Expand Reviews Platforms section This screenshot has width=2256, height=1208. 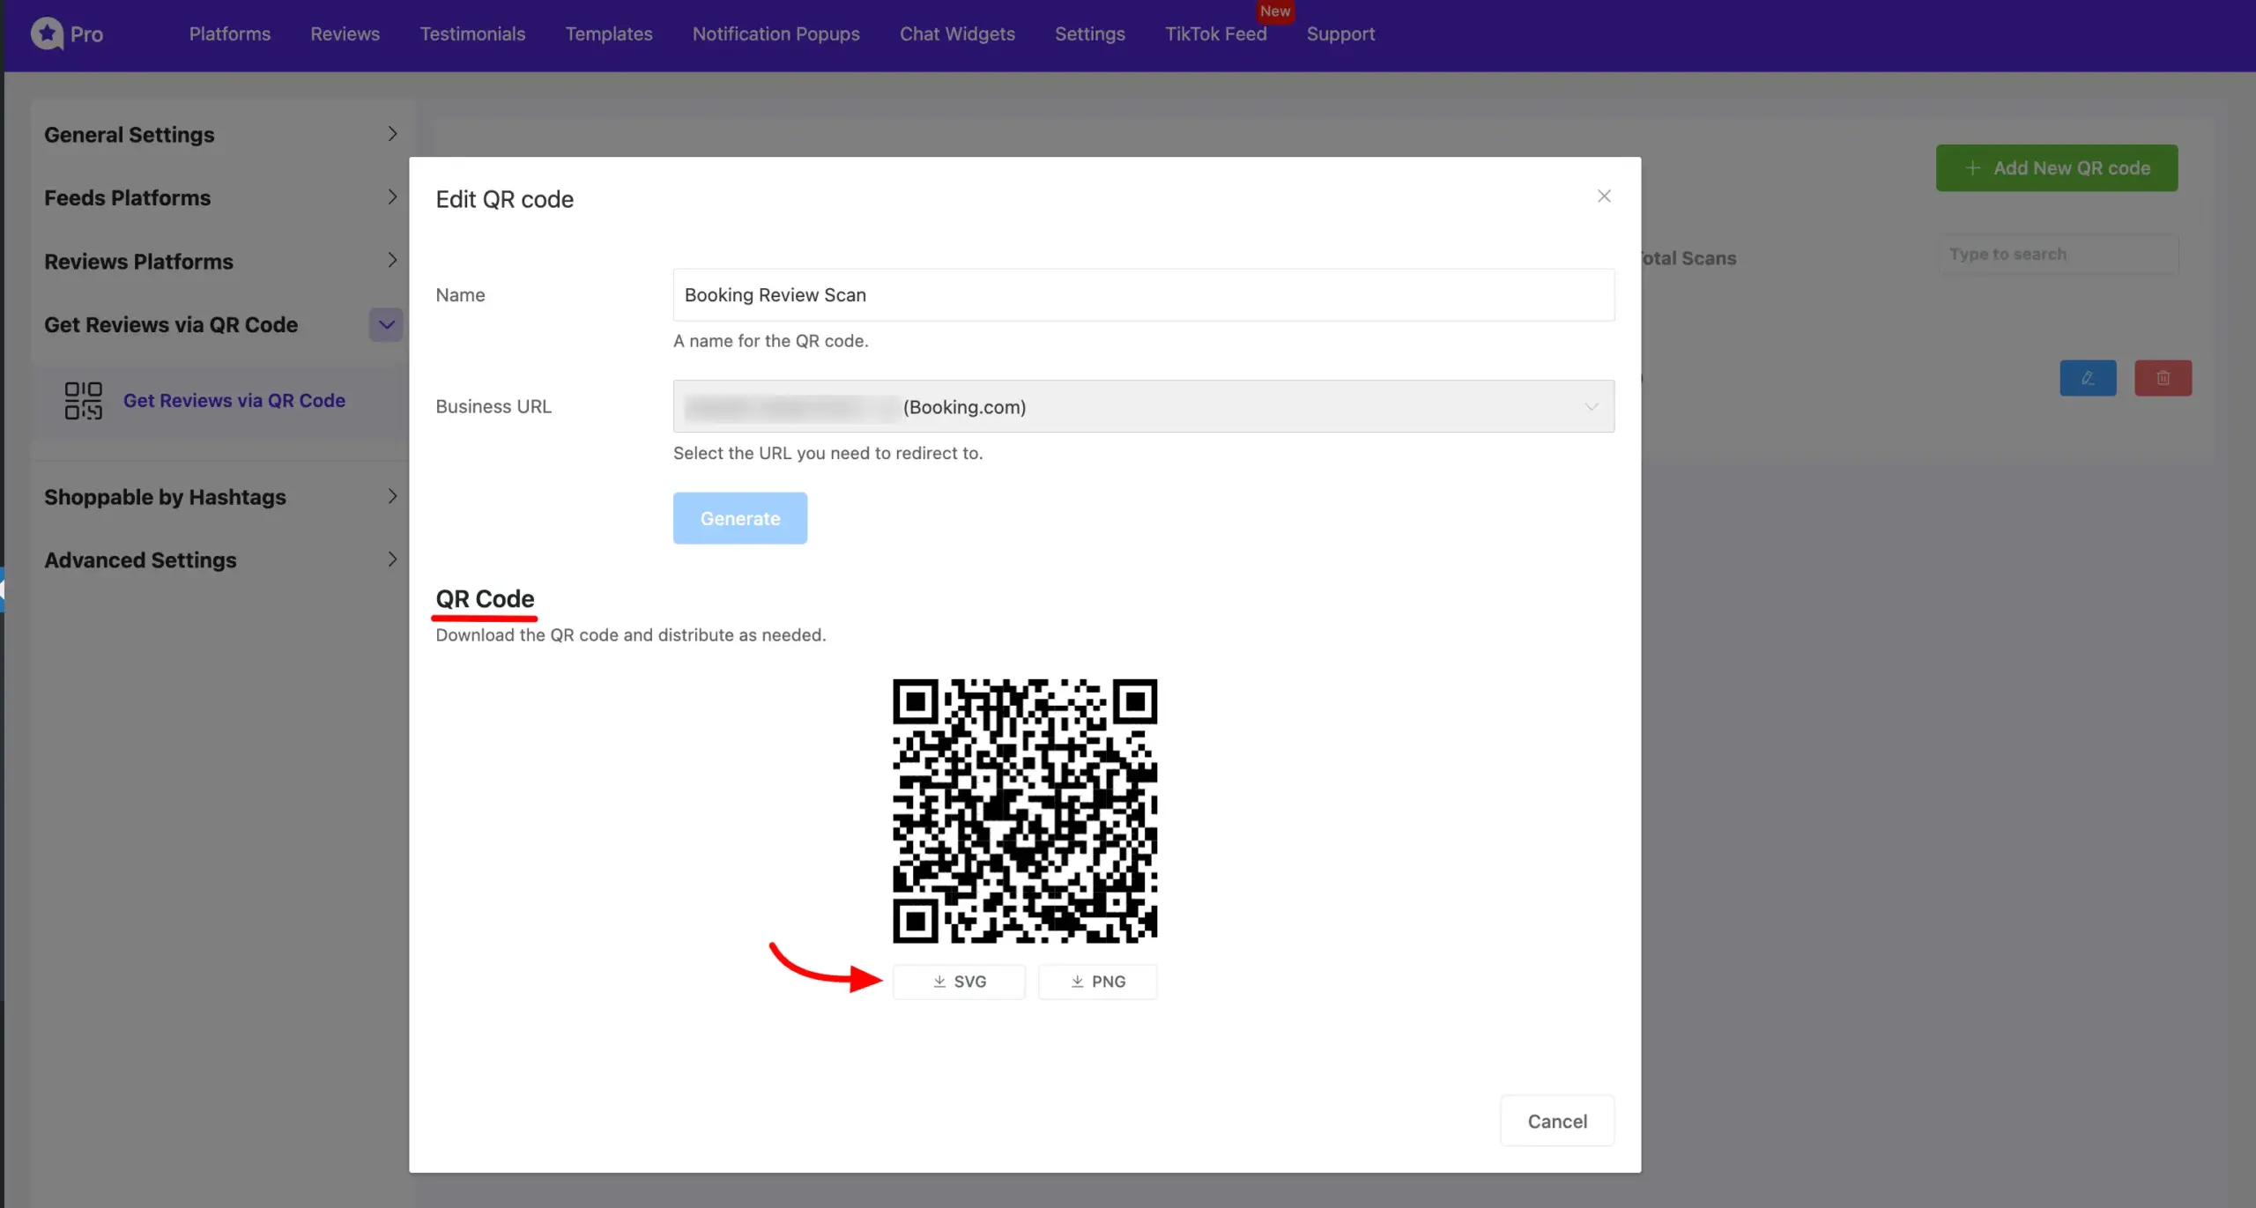[x=220, y=261]
